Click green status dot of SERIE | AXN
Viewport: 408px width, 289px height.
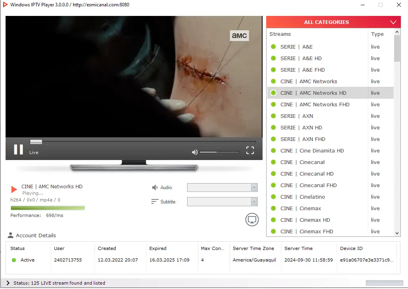pyautogui.click(x=273, y=116)
